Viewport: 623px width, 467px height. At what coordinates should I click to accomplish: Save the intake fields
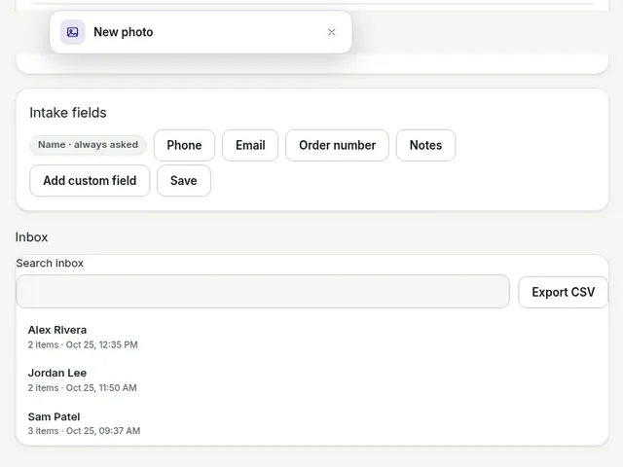184,181
